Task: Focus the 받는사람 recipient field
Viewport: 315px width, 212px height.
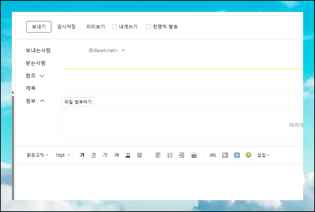Action: [x=182, y=63]
